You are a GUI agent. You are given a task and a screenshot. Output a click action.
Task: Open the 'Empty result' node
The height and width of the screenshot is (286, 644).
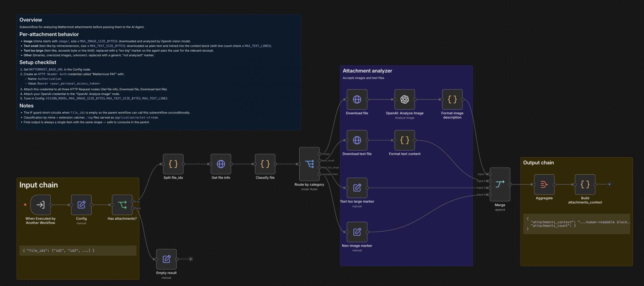click(166, 259)
